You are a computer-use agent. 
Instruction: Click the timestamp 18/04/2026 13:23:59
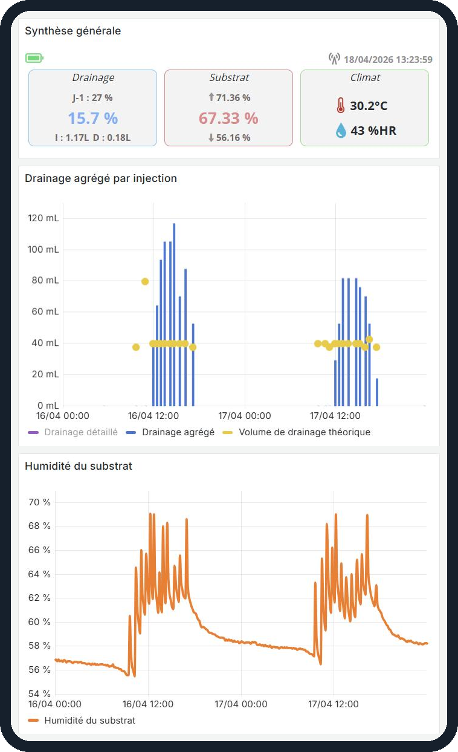(x=389, y=59)
